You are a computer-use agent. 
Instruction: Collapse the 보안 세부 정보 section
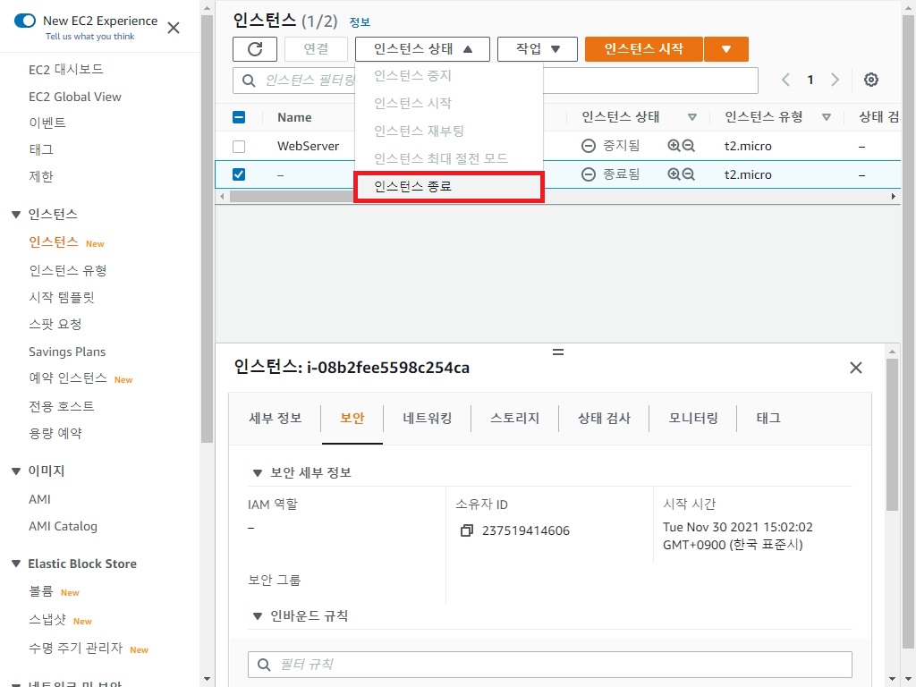pos(257,473)
